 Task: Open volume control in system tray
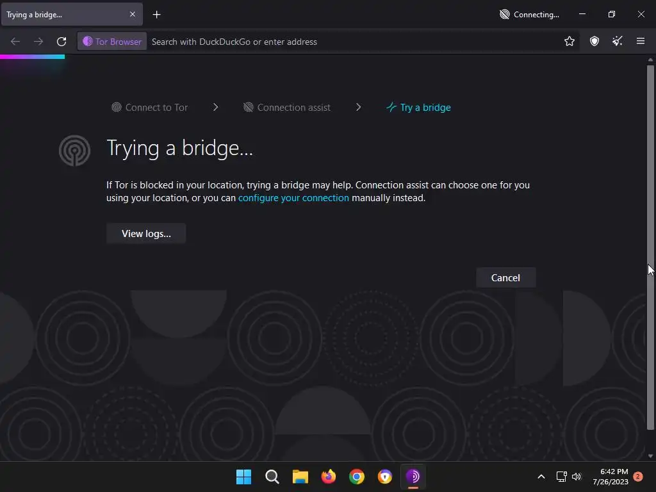click(577, 477)
